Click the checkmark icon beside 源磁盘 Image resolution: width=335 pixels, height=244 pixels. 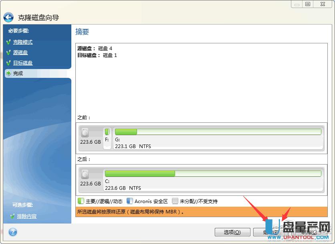[9, 52]
